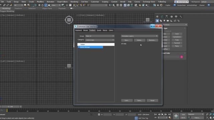
Task: Open the Modify tab in command panel
Action: coord(162,17)
